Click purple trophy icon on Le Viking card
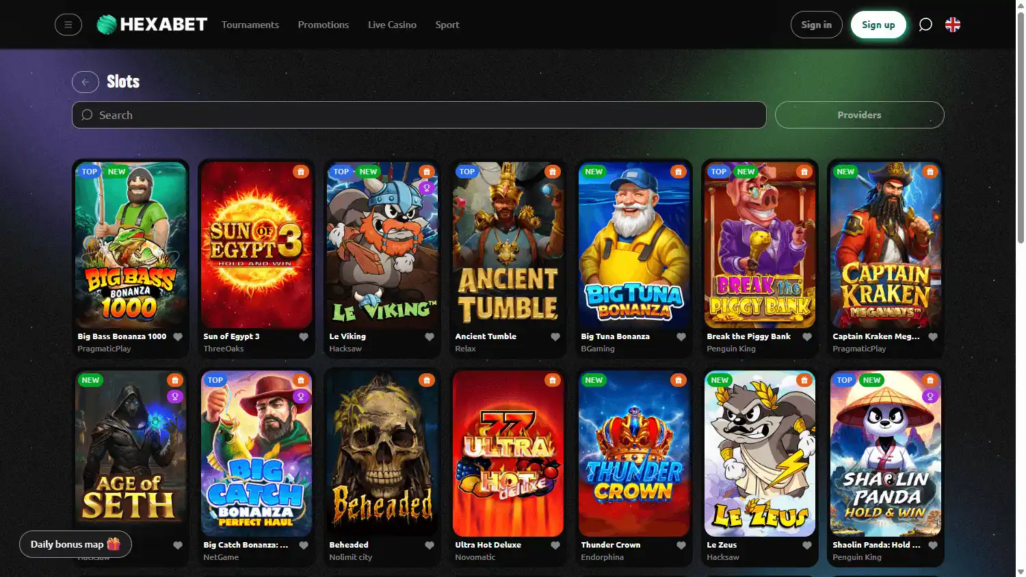1026x577 pixels. click(x=427, y=188)
